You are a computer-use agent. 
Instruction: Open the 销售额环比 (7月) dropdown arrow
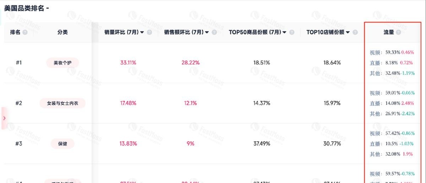click(x=207, y=32)
